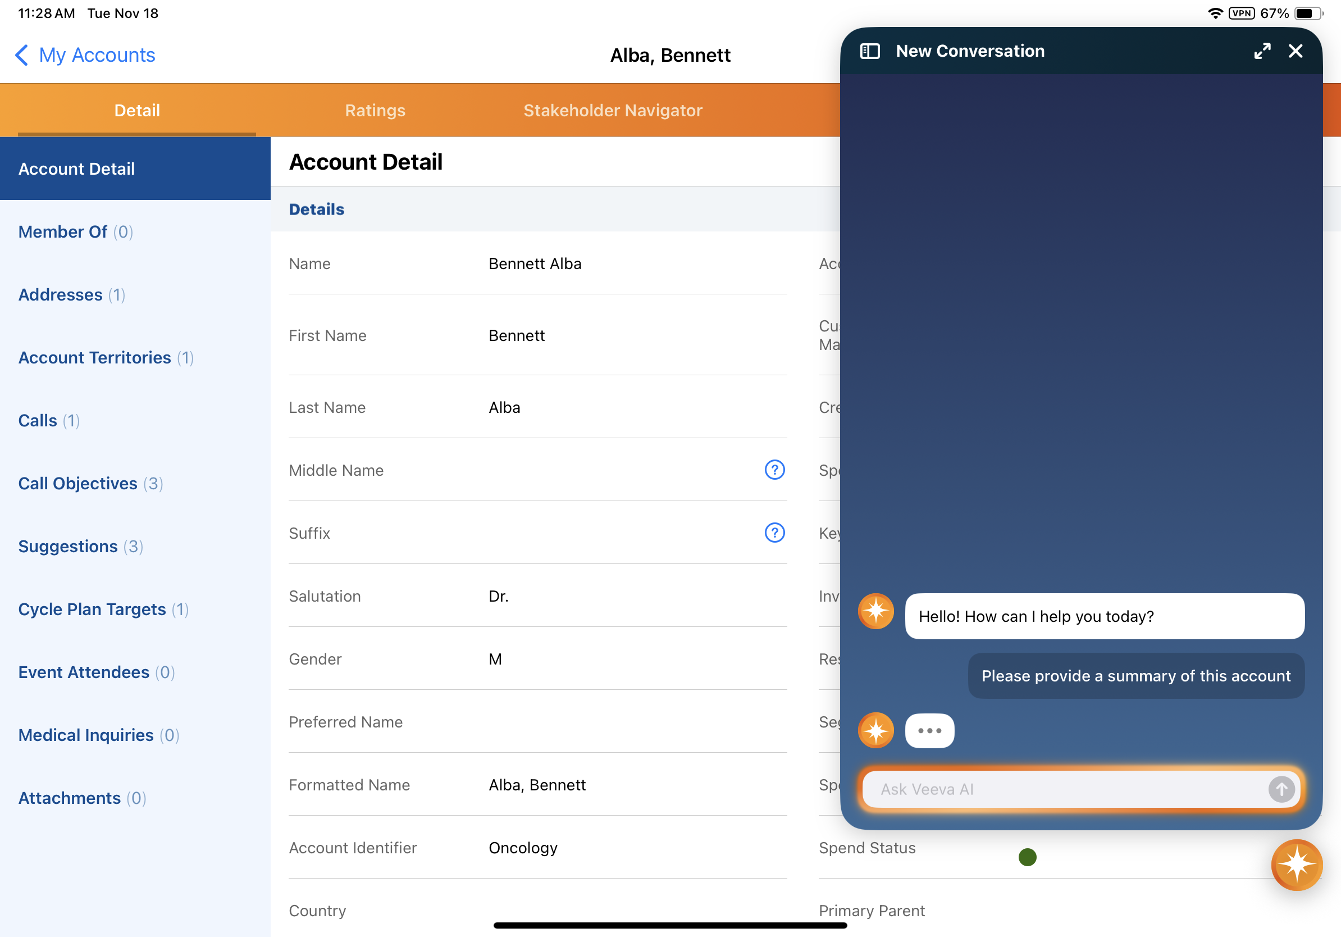Tap the back chevron to My Accounts
This screenshot has height=937, width=1341.
[x=21, y=56]
